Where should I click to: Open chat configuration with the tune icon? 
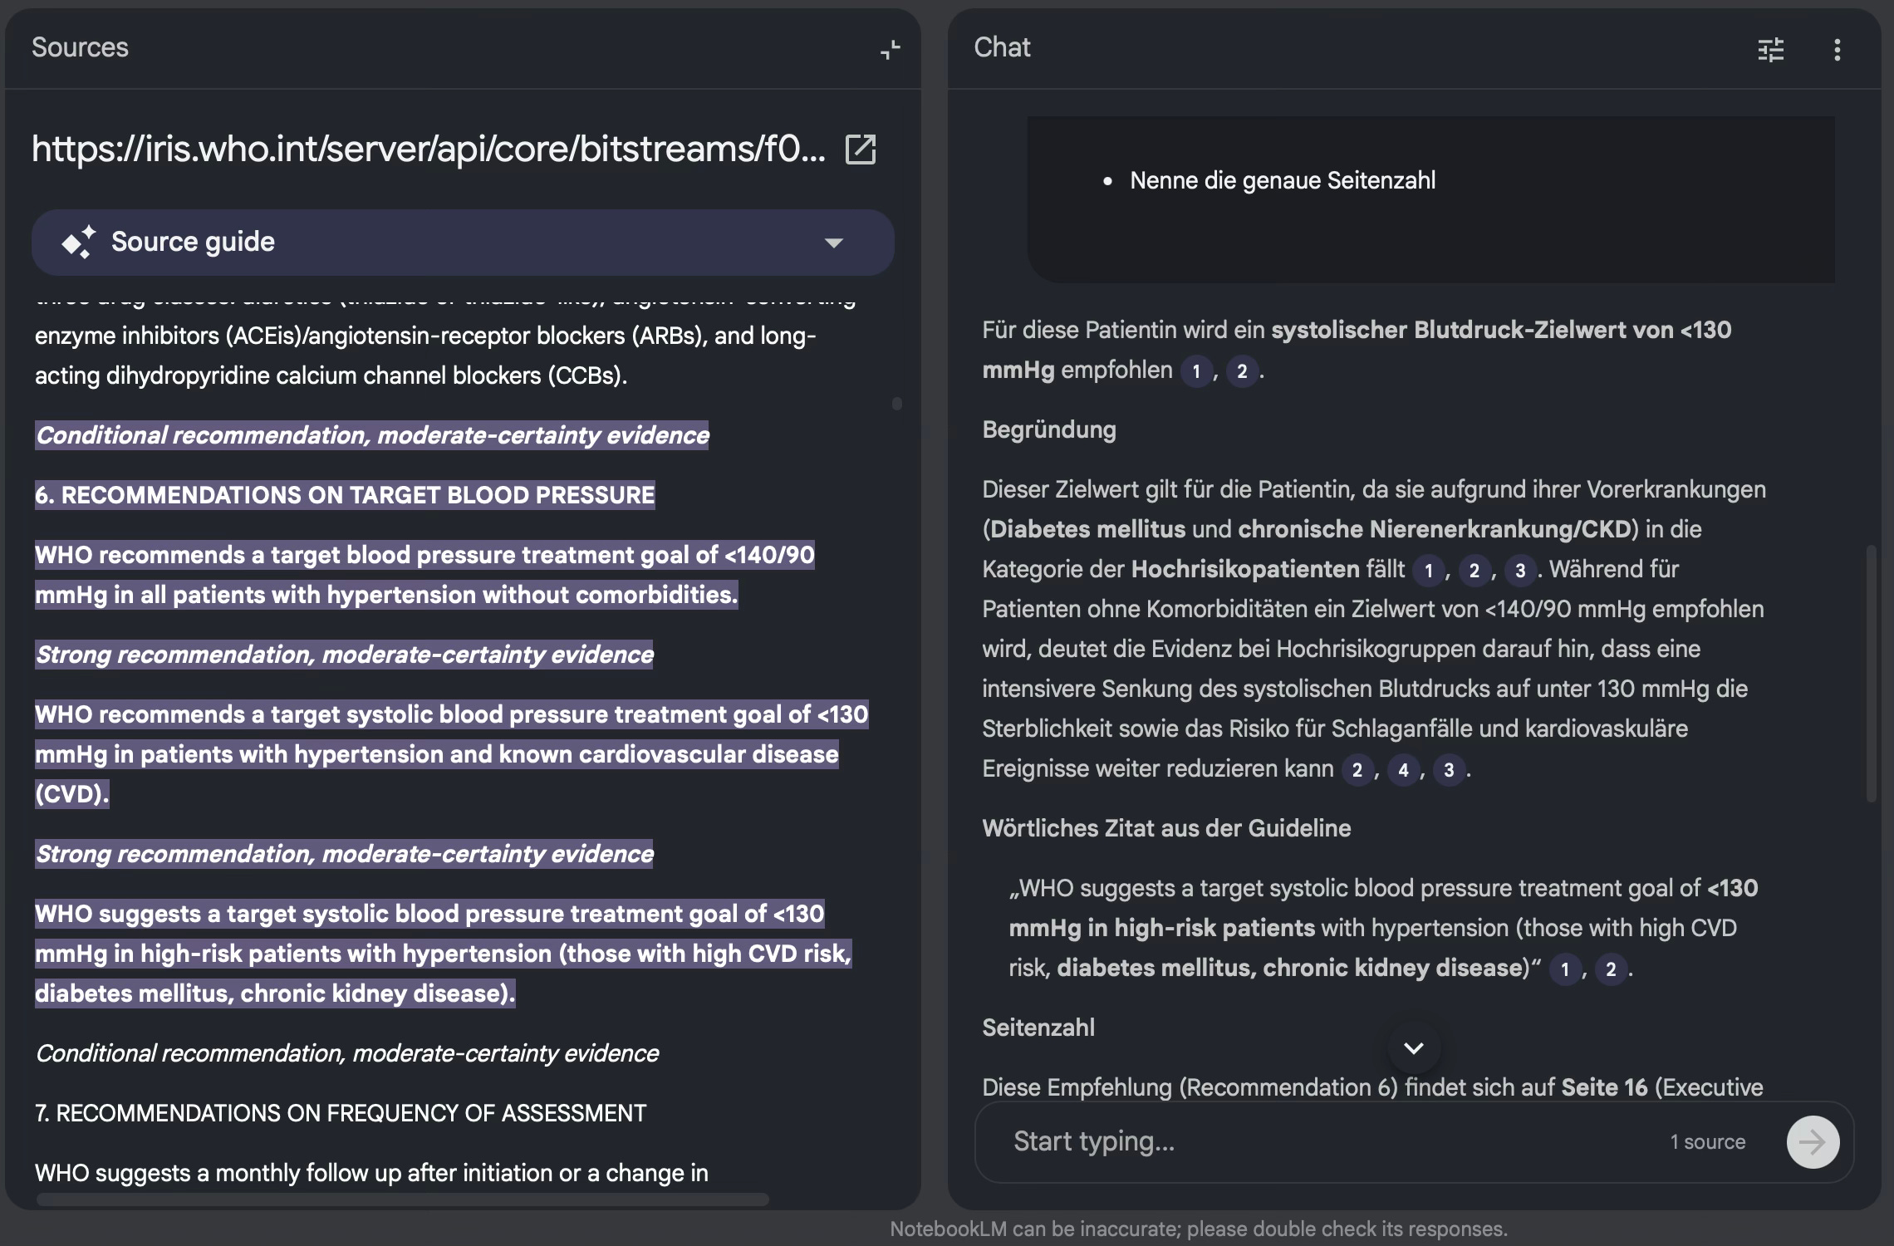pos(1770,50)
